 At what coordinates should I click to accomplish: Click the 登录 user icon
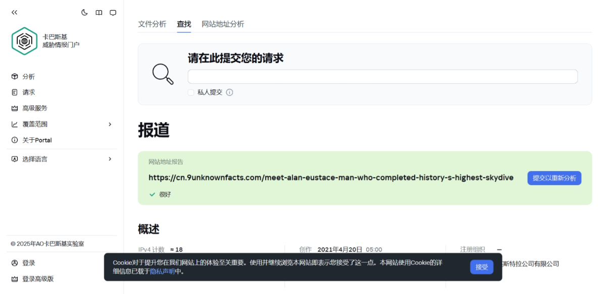[15, 263]
